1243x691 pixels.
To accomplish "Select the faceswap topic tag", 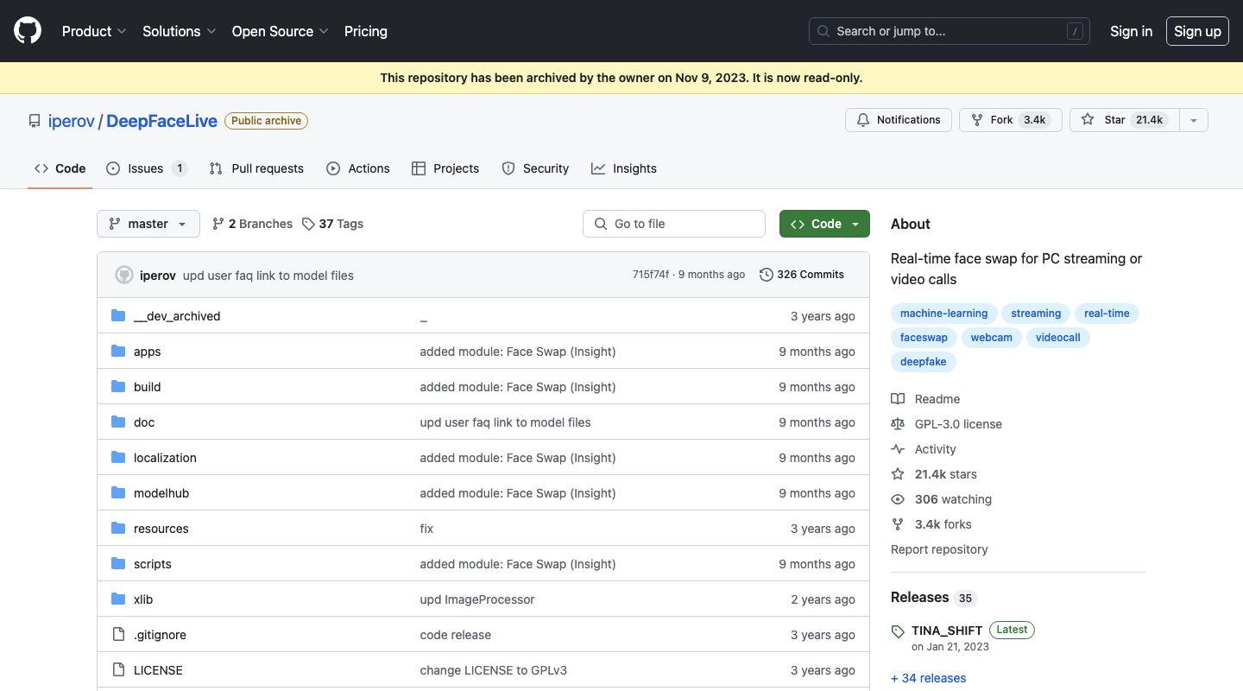I will [924, 338].
